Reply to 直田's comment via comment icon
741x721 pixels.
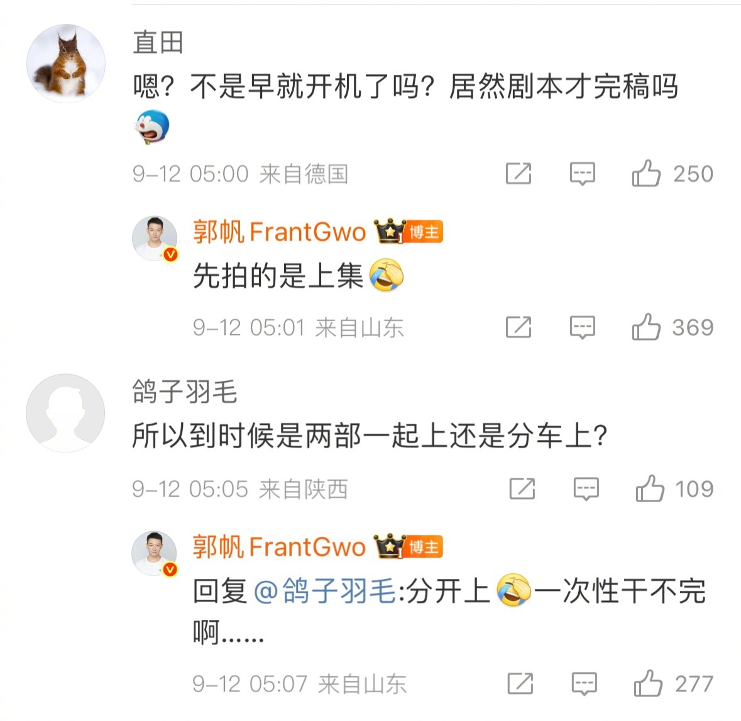pos(582,173)
